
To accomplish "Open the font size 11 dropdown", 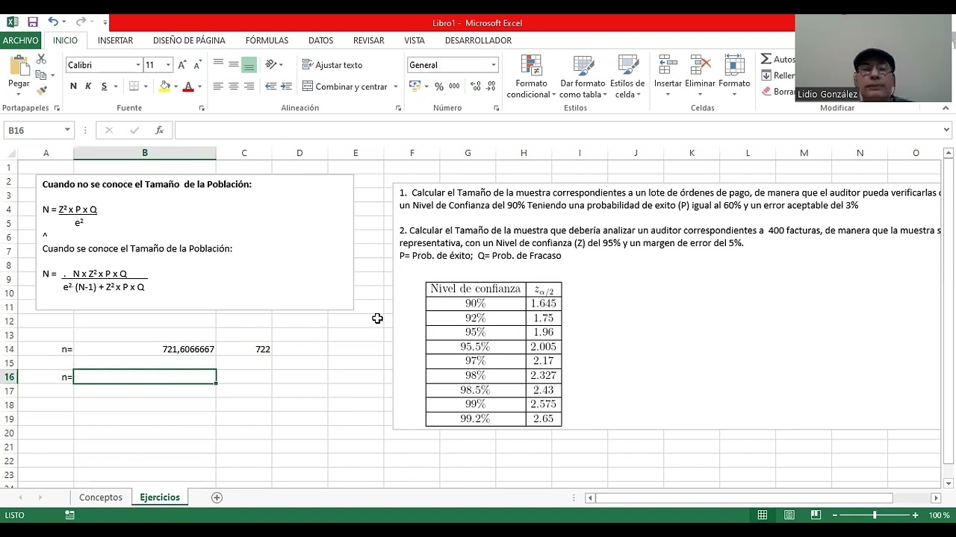I will [x=168, y=65].
